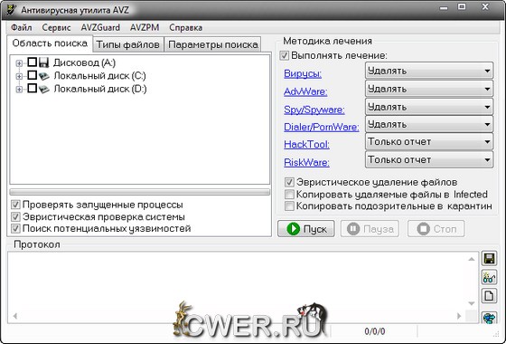Viewport: 506px width, 344px height.
Task: Open the Справка menu
Action: click(186, 27)
